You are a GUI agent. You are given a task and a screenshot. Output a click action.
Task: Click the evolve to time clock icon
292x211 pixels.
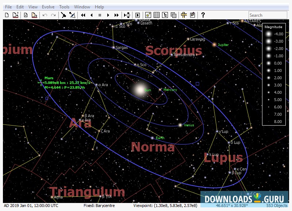click(127, 15)
